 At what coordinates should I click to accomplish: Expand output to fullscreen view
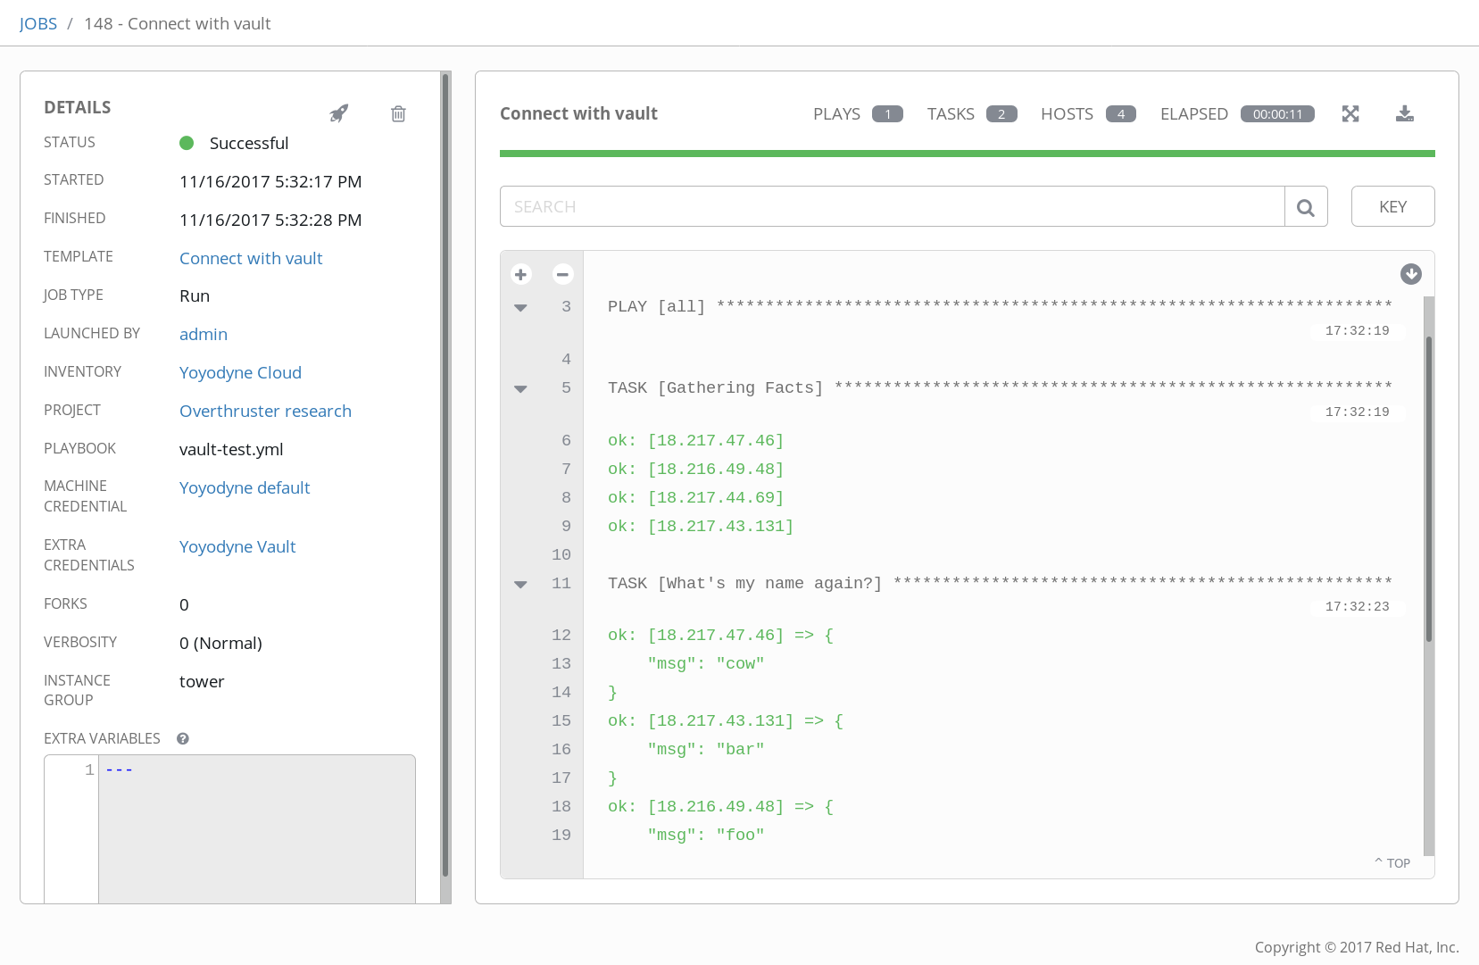pyautogui.click(x=1350, y=113)
